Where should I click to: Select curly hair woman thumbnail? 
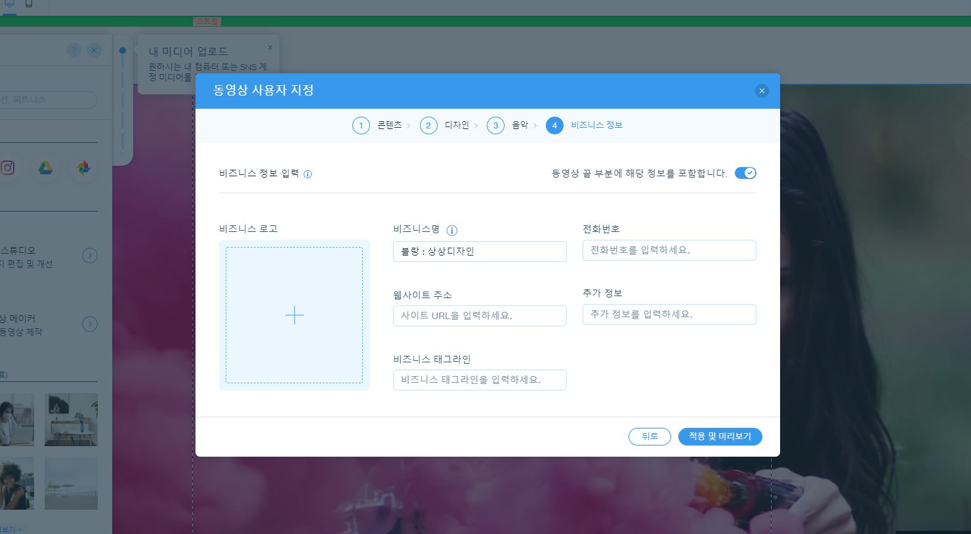coord(16,484)
